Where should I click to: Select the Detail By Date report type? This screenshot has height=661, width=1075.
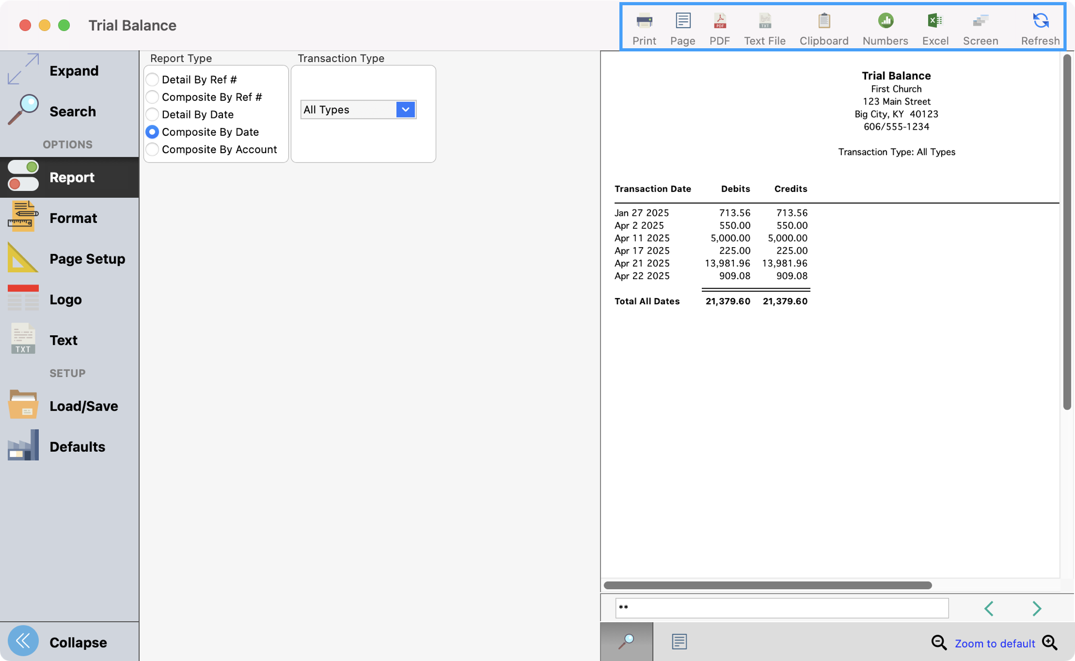[153, 114]
